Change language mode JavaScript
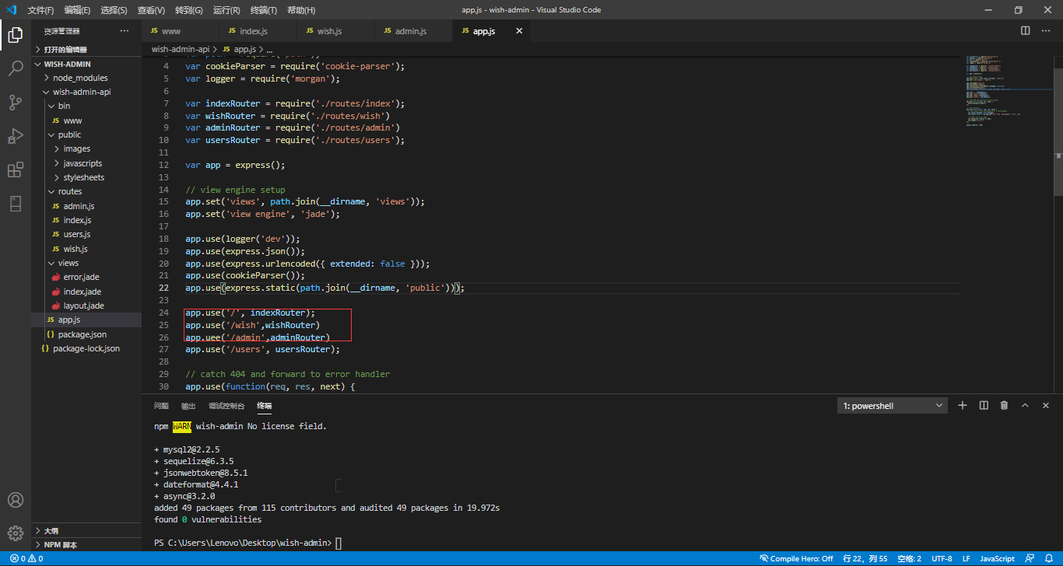Screen dimensions: 1063x566 997,558
